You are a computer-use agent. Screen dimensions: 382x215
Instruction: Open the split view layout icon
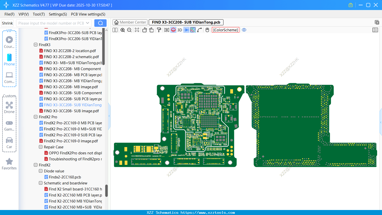115,30
